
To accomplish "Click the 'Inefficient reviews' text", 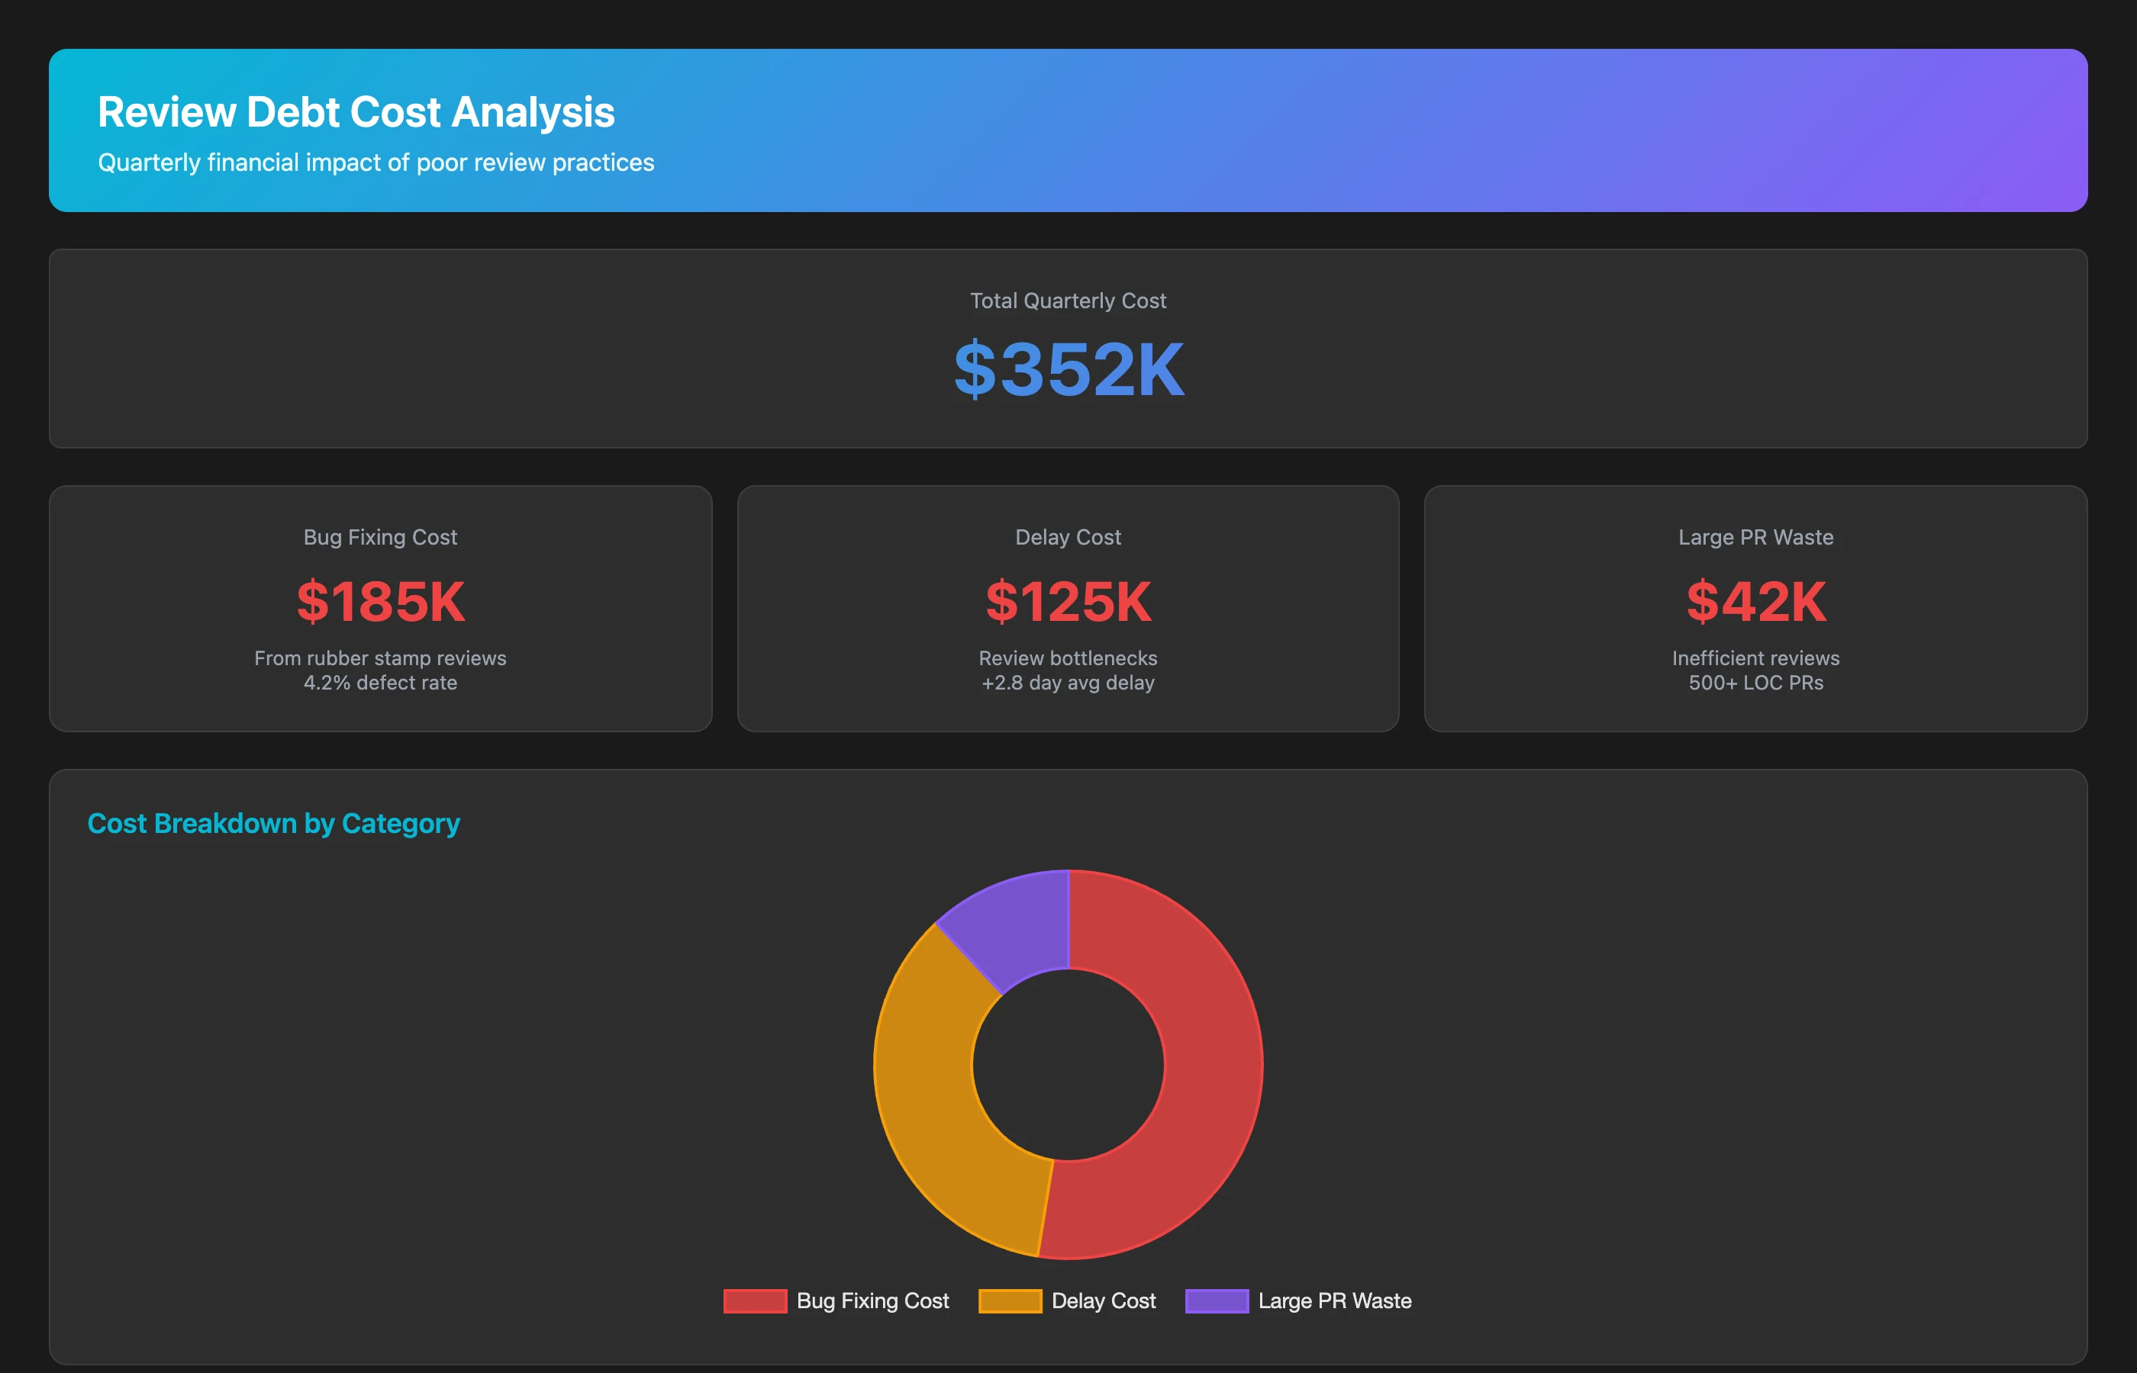I will (1756, 658).
